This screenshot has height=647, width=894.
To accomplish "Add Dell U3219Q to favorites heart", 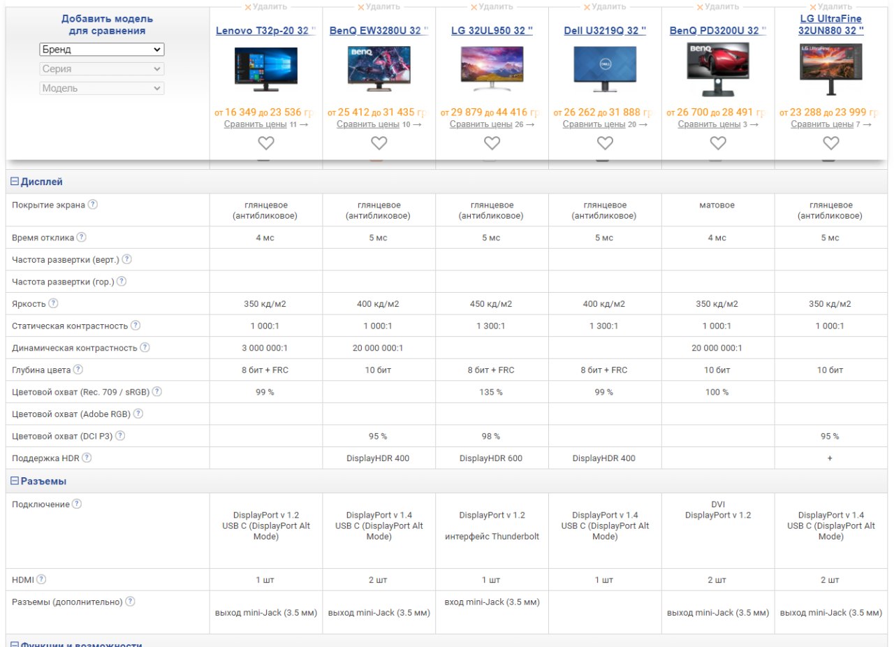I will click(x=605, y=143).
